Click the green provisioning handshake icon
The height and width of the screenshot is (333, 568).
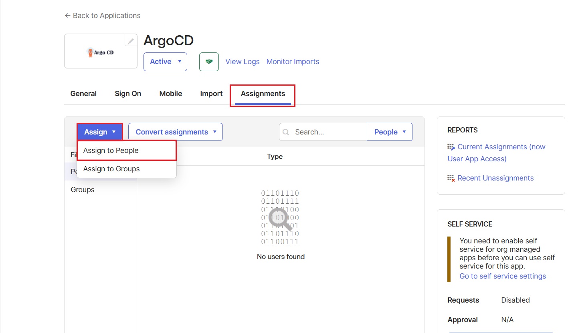click(209, 61)
